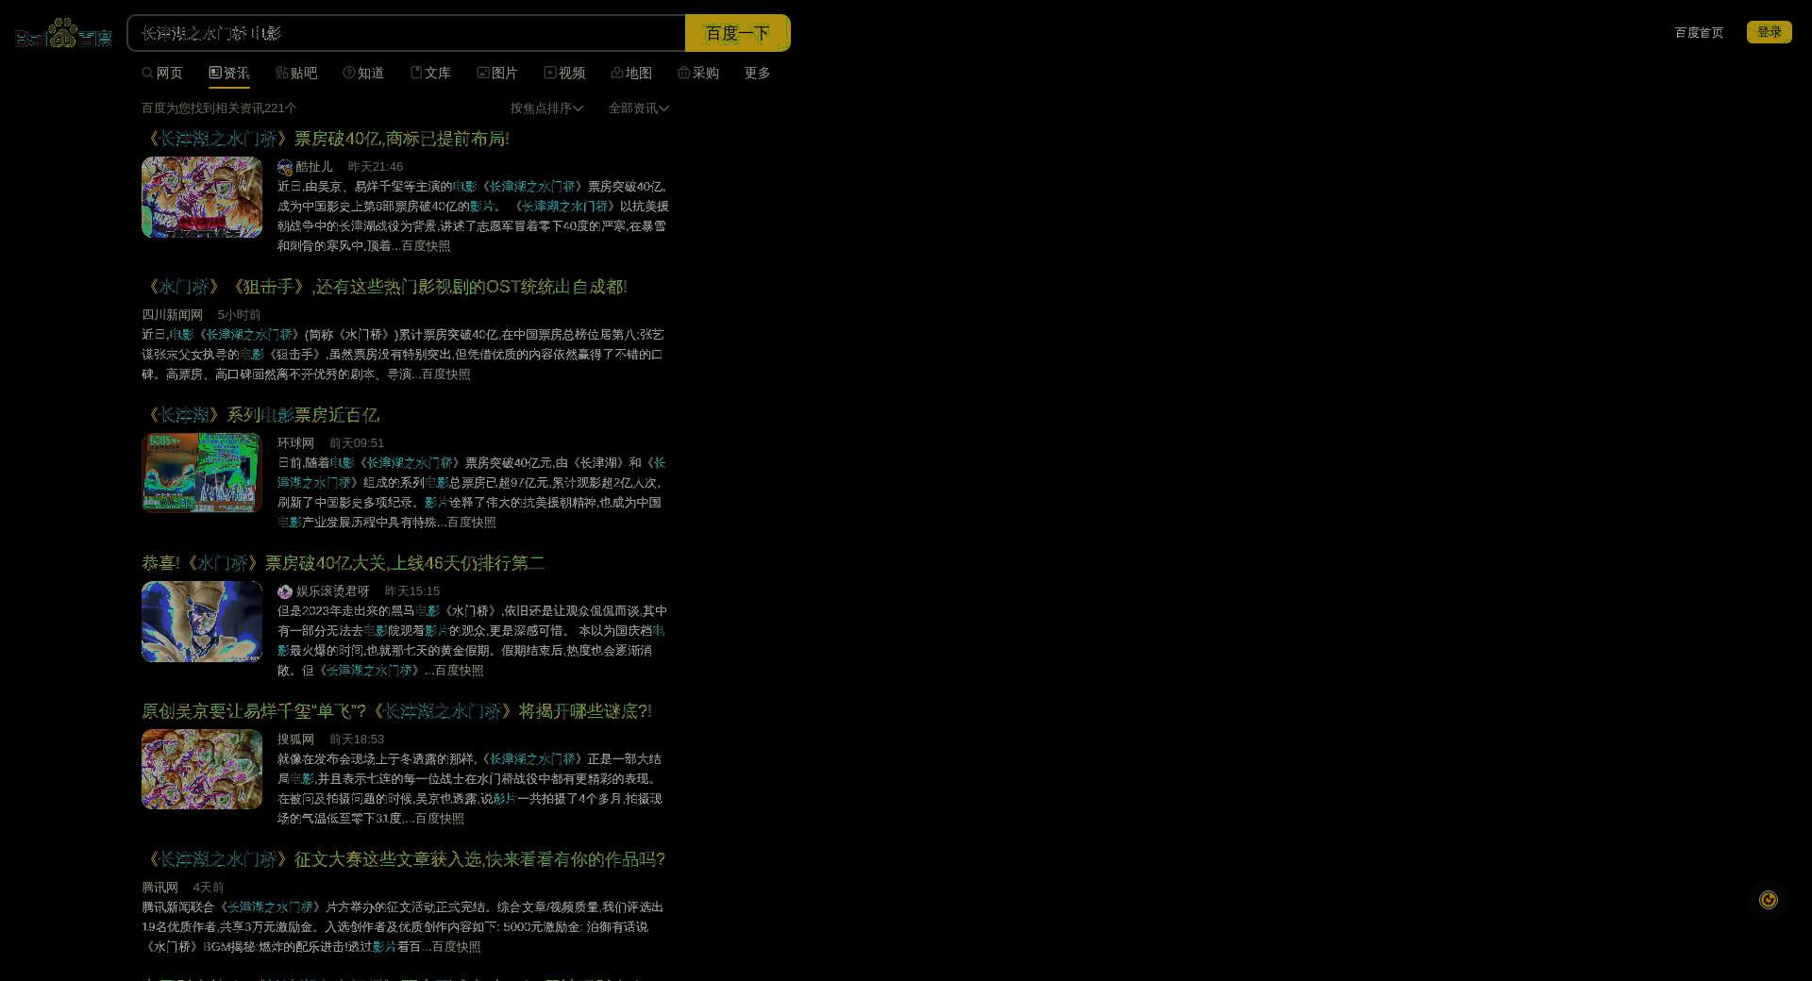
Task: Click the 贴吧 tab icon
Action: tap(281, 73)
